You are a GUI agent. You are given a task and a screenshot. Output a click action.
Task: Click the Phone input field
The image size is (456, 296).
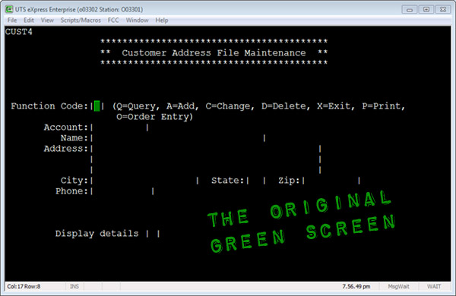122,191
